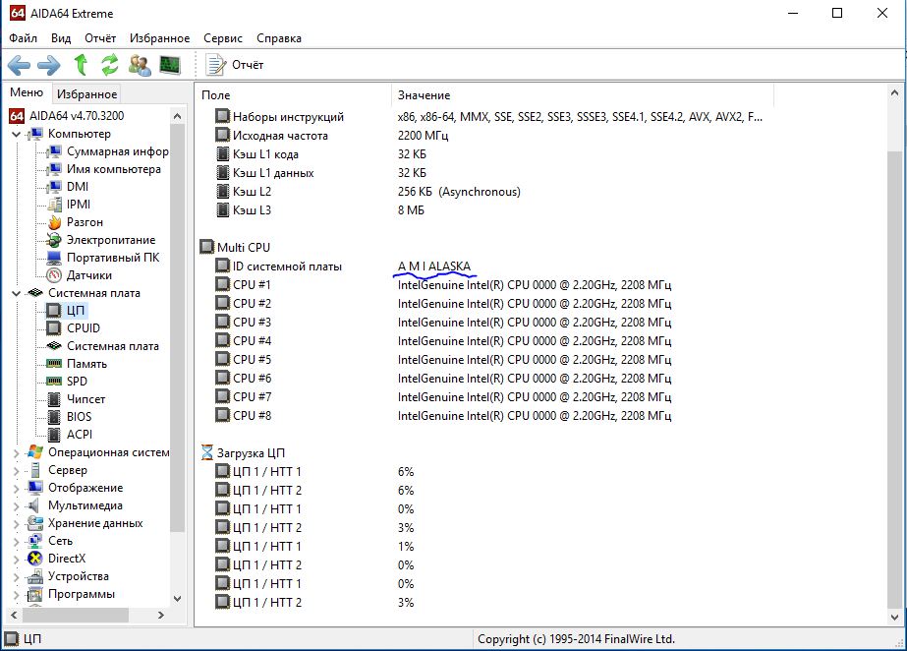
Task: Select the CPU #8 row
Action: point(443,416)
